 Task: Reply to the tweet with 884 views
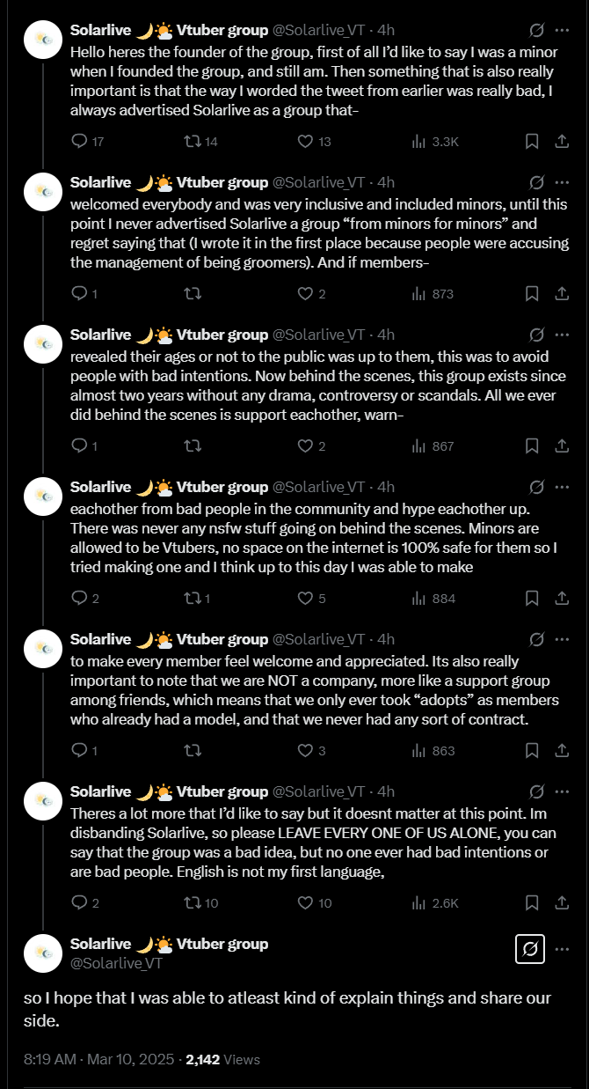click(80, 598)
